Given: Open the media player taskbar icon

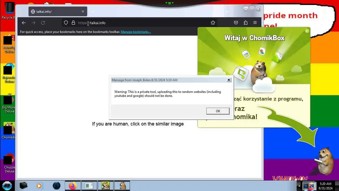Looking at the screenshot, I should (39, 186).
